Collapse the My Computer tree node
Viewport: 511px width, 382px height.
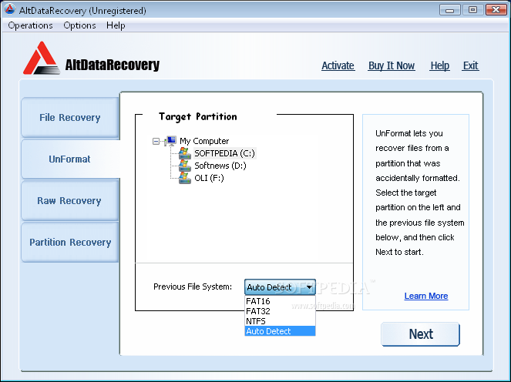(156, 142)
